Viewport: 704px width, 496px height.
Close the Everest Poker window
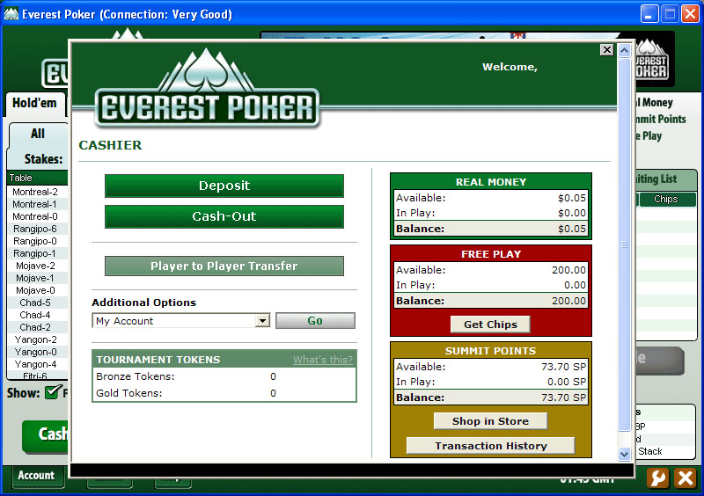(690, 14)
